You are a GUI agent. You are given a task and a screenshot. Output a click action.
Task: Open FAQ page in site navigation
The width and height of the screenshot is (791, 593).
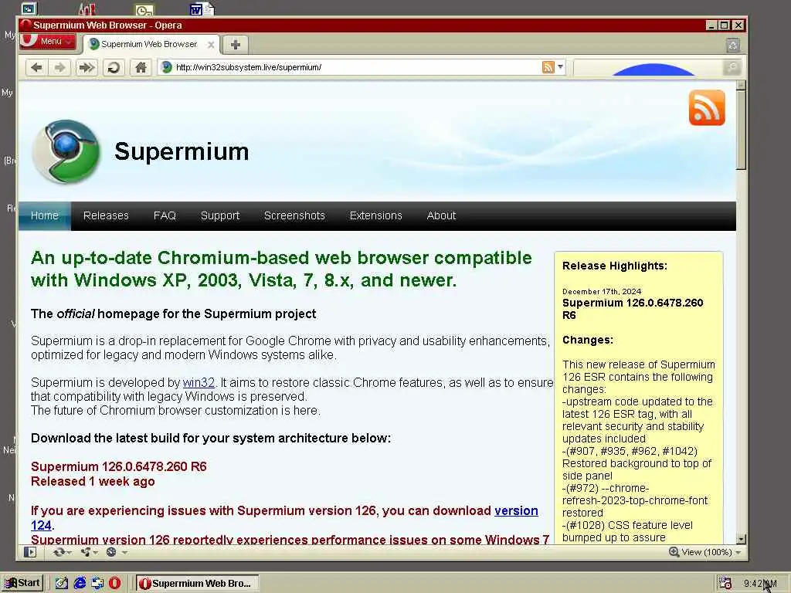click(165, 216)
